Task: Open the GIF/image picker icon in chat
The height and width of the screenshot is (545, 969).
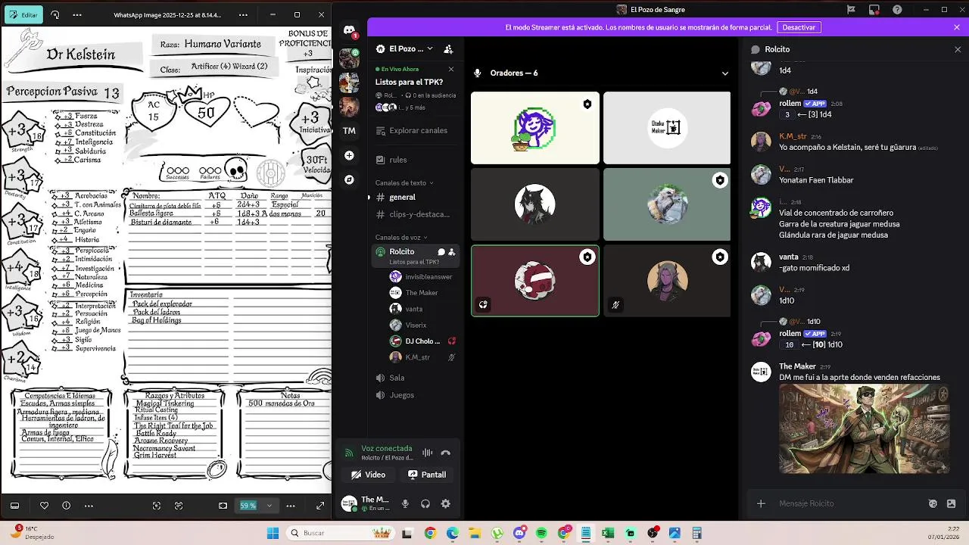Action: click(952, 503)
